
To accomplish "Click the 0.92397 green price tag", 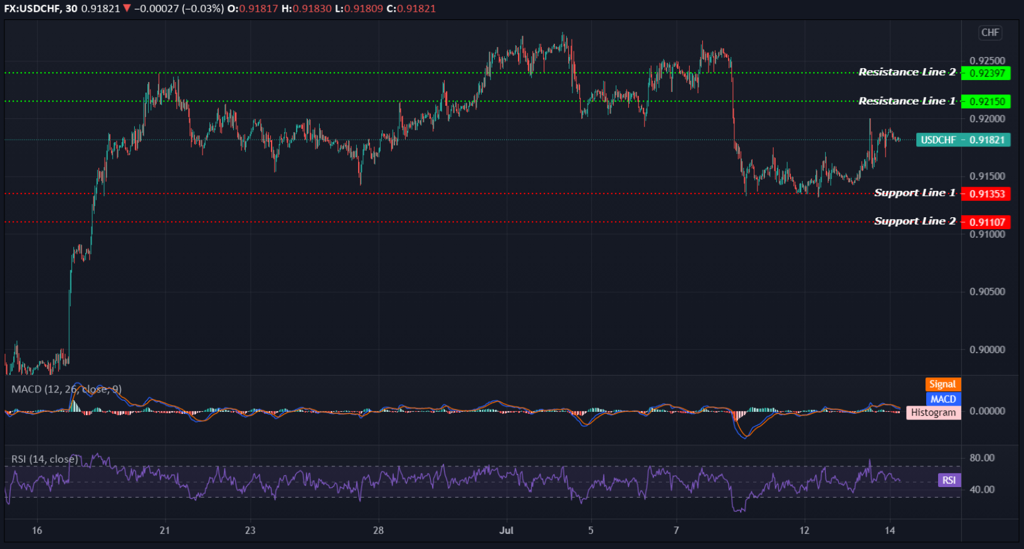I will click(986, 73).
